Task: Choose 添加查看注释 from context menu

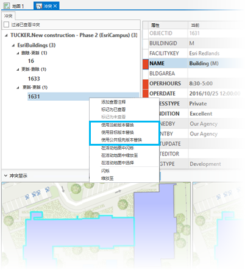Action: point(113,102)
